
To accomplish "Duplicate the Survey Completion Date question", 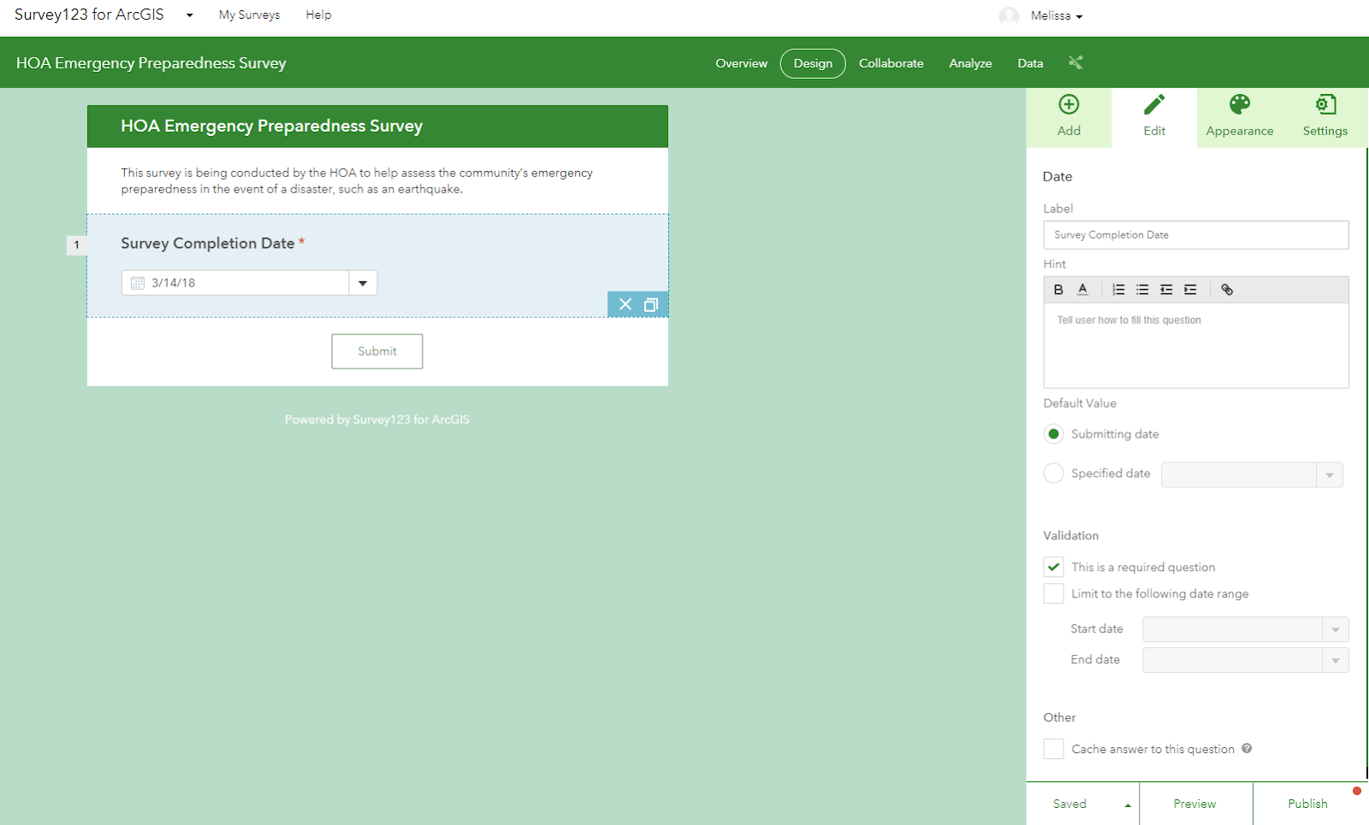I will (x=651, y=304).
